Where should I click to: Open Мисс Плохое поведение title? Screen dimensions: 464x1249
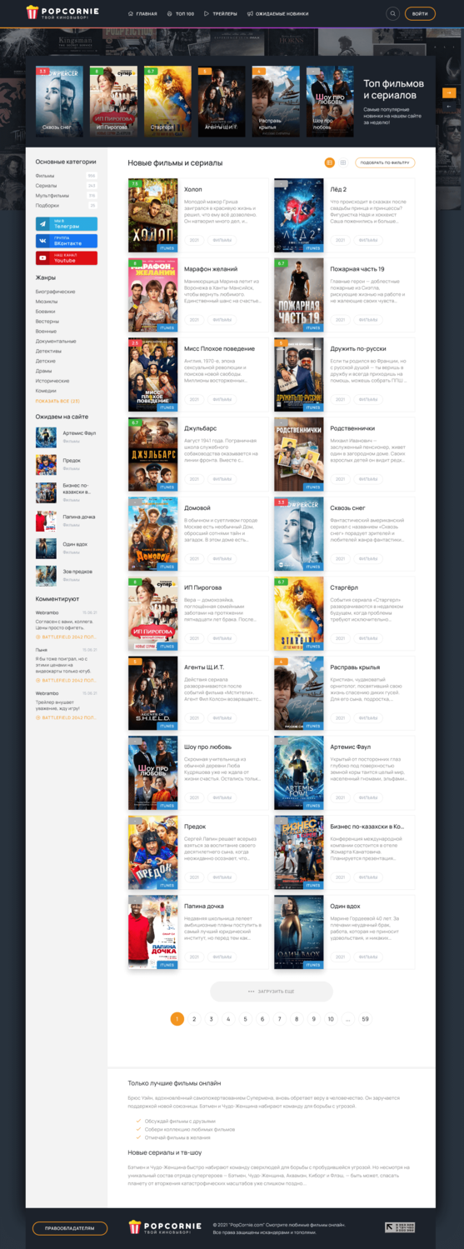[220, 349]
